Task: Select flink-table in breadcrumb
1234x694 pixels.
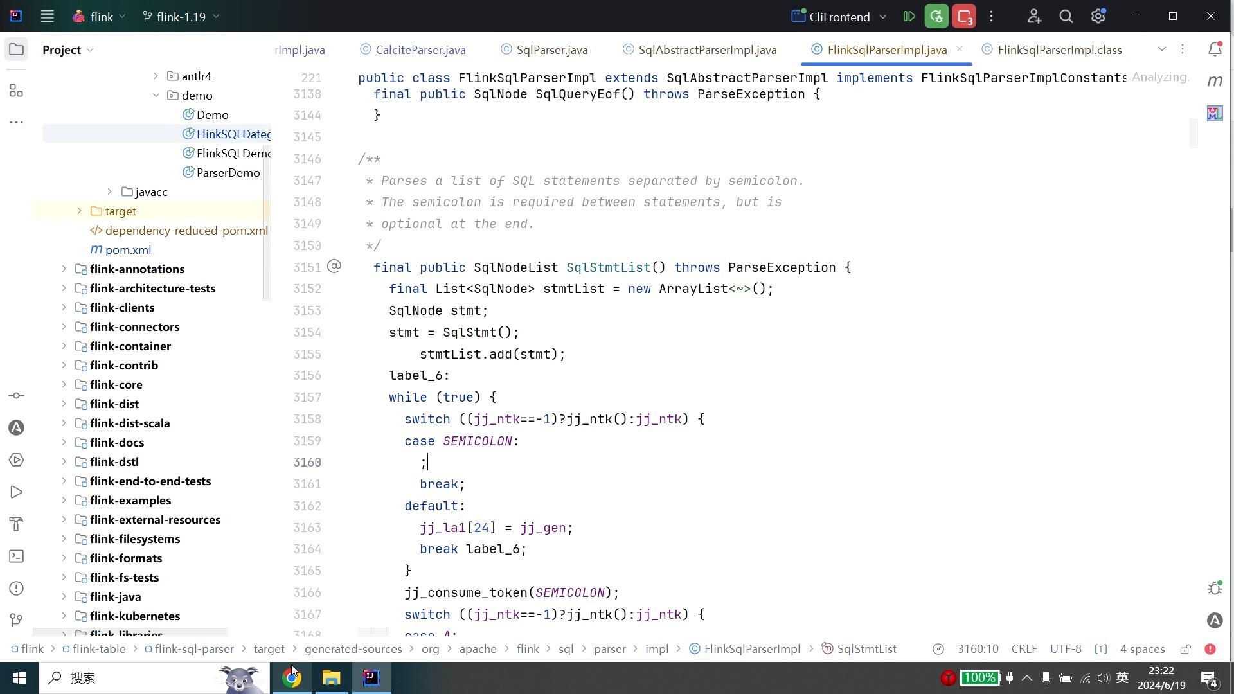Action: (x=94, y=649)
